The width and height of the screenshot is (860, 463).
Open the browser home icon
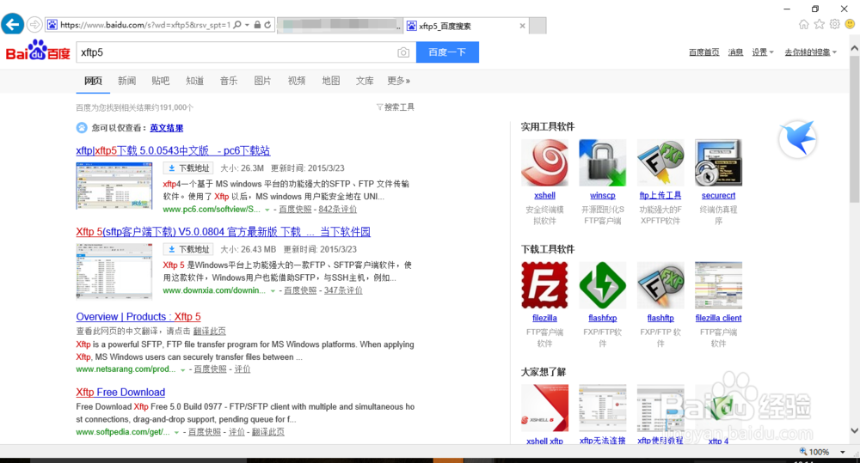[x=803, y=24]
